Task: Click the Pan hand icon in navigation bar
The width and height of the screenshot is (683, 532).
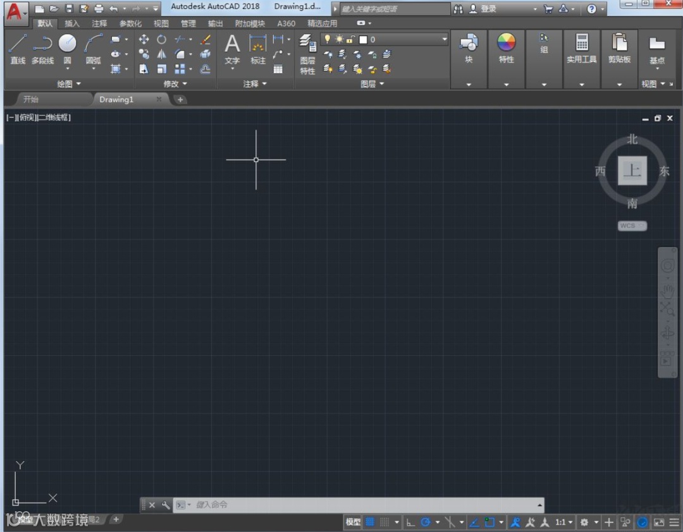Action: [x=667, y=290]
